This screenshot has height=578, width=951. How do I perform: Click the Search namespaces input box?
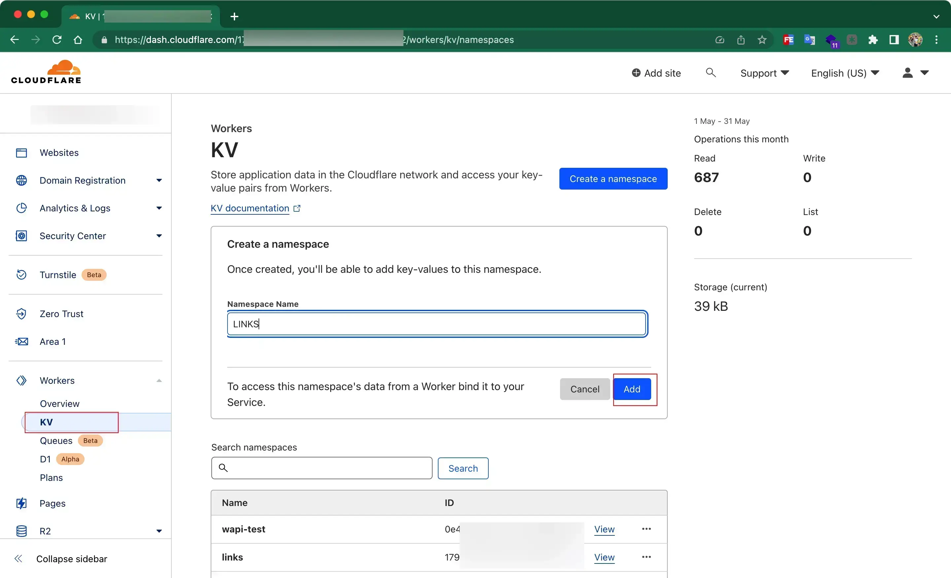pyautogui.click(x=322, y=468)
